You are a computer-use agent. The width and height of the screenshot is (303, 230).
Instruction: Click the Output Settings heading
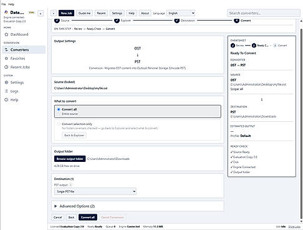pyautogui.click(x=65, y=41)
